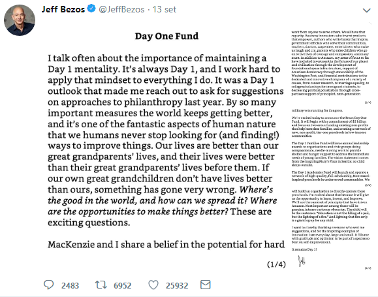Like the tweet with the heart icon

(153, 285)
